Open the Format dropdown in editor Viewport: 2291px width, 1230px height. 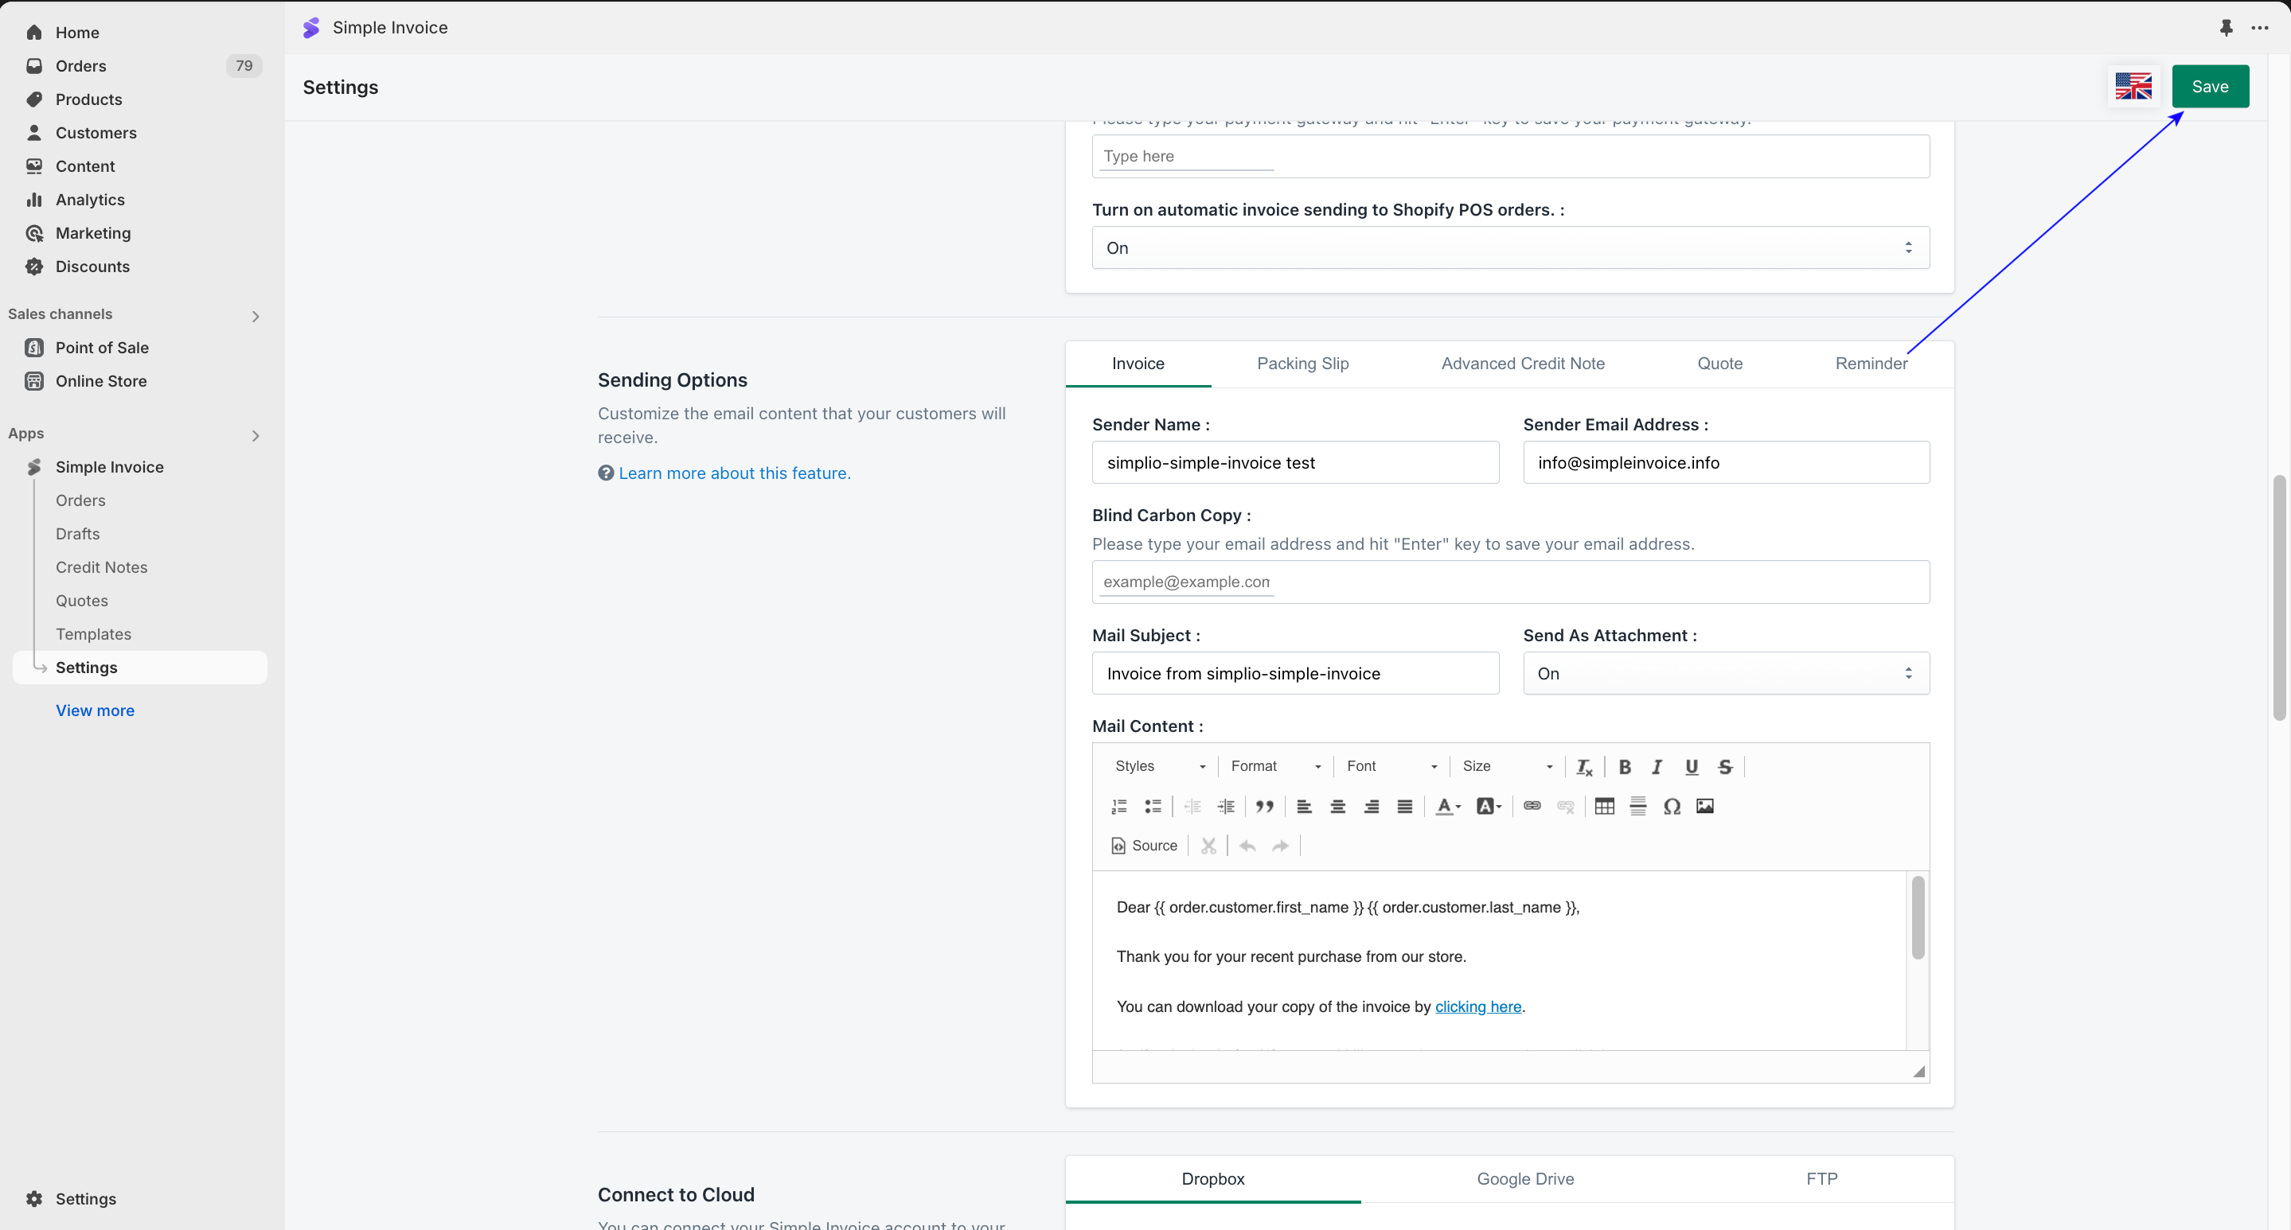pos(1274,766)
